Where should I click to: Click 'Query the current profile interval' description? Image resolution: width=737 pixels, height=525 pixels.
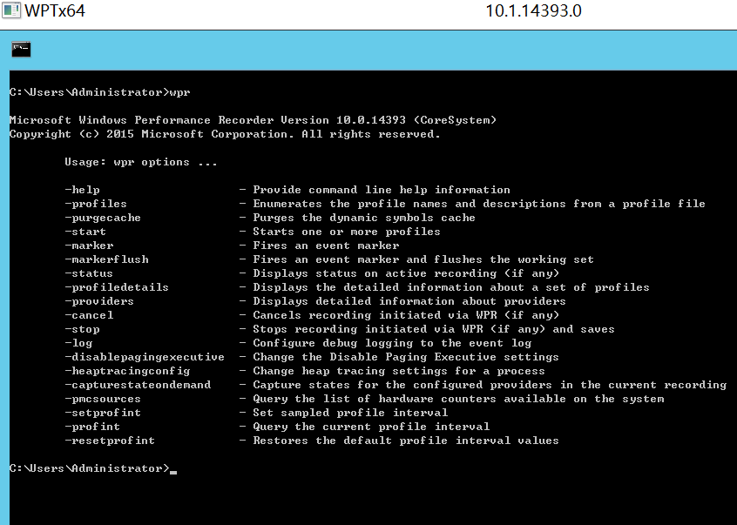click(x=371, y=427)
